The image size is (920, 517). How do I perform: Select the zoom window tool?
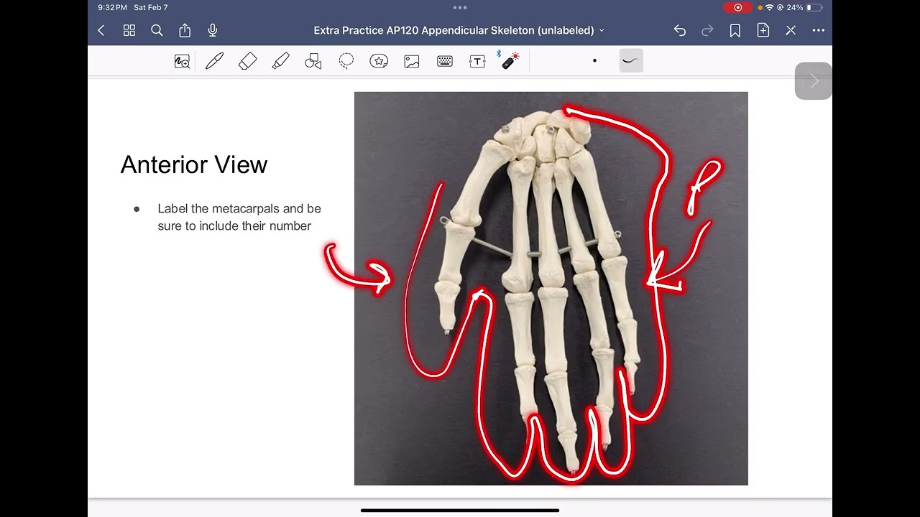pyautogui.click(x=182, y=62)
